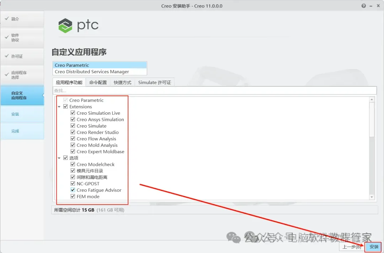Screen dimensions: 384x253
Task: Select Creo Distributed Services Manager
Action: point(100,71)
